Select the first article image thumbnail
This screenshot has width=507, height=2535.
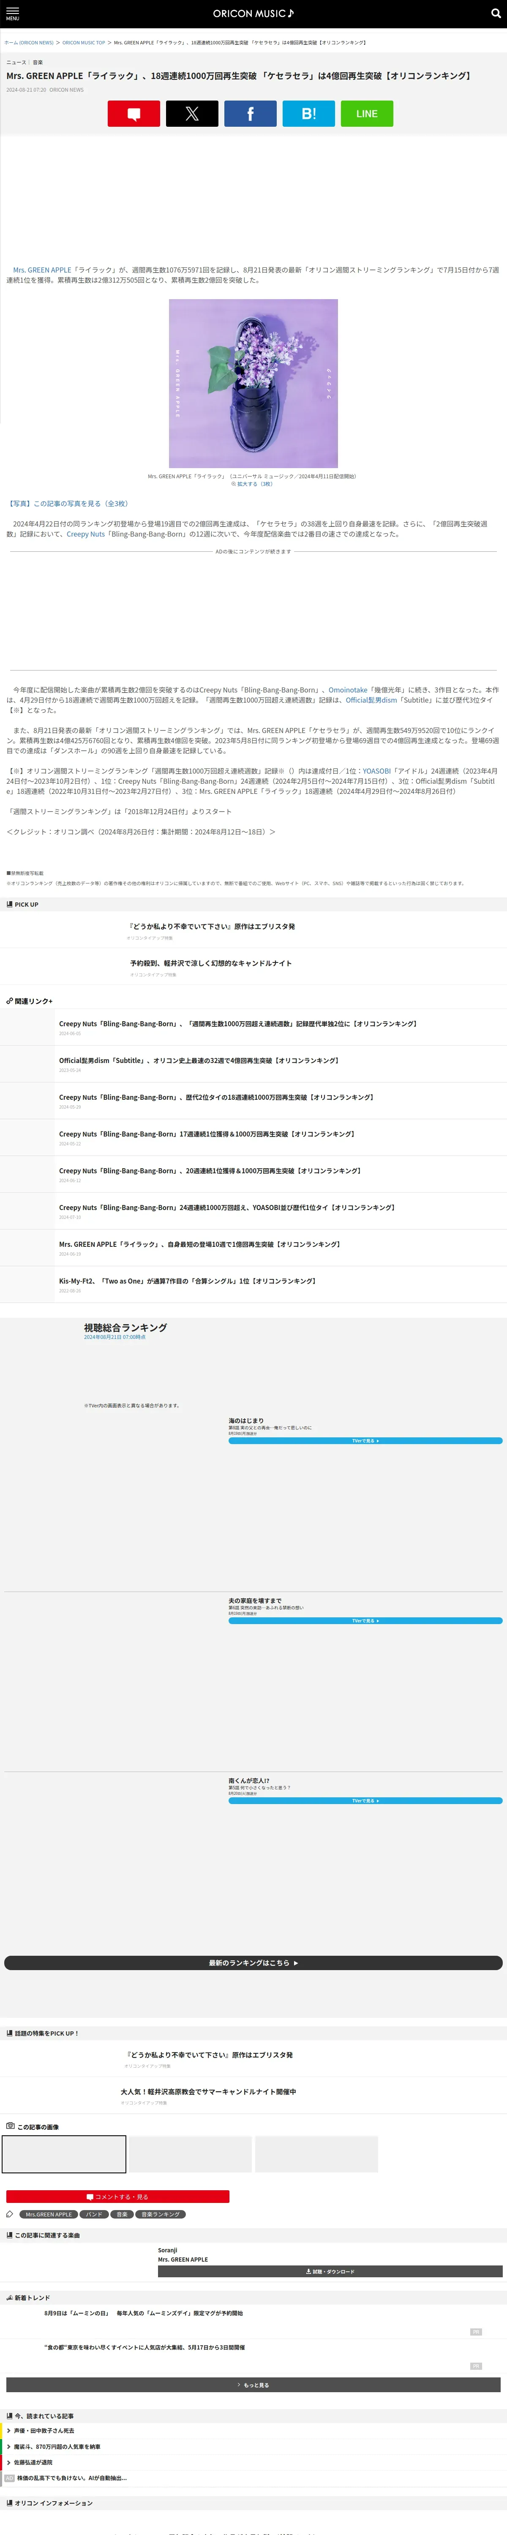pyautogui.click(x=64, y=2154)
